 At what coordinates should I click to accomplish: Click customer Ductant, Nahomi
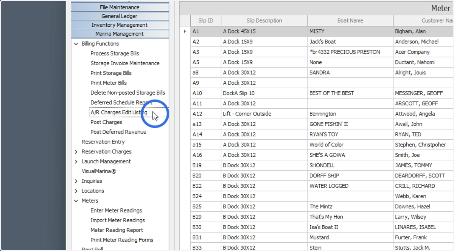coord(415,62)
